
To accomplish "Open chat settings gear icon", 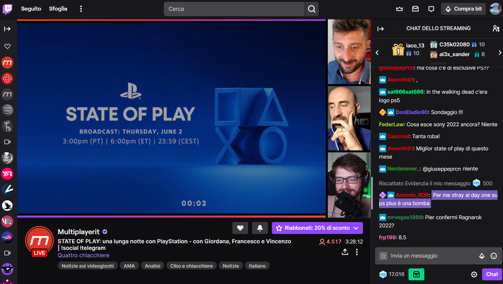I will (x=474, y=274).
